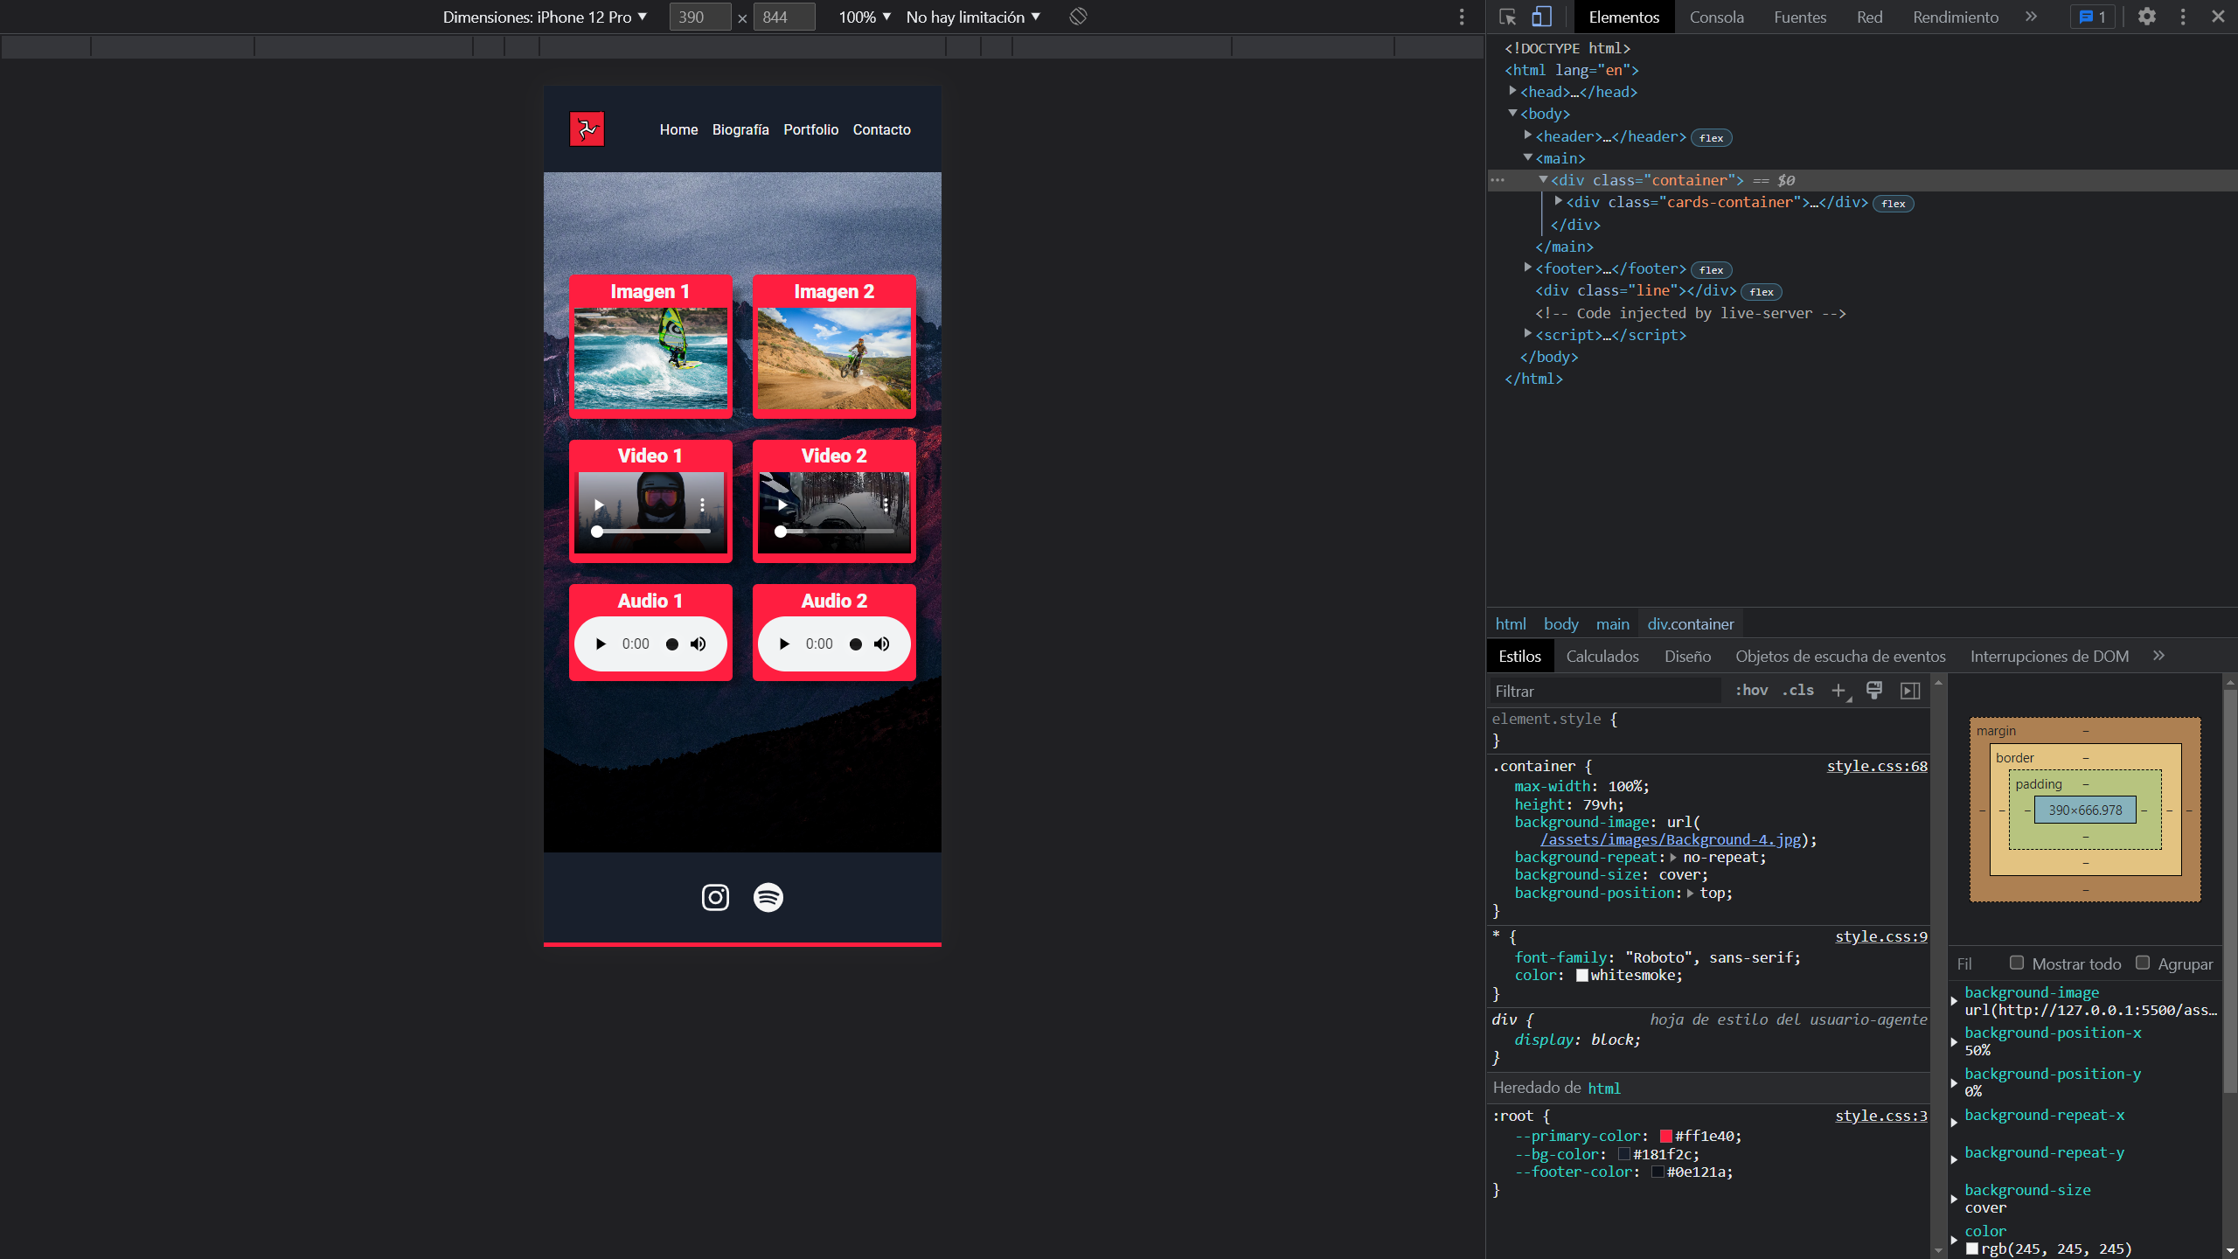The width and height of the screenshot is (2238, 1259).
Task: Toggle rendering emulation brush icon
Action: 1874,691
